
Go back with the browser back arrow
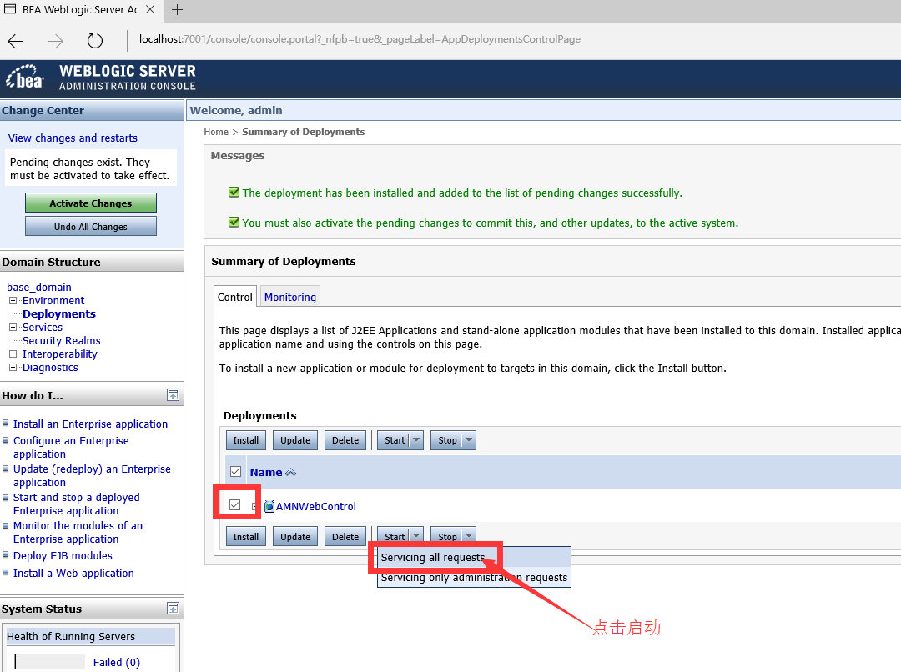16,41
